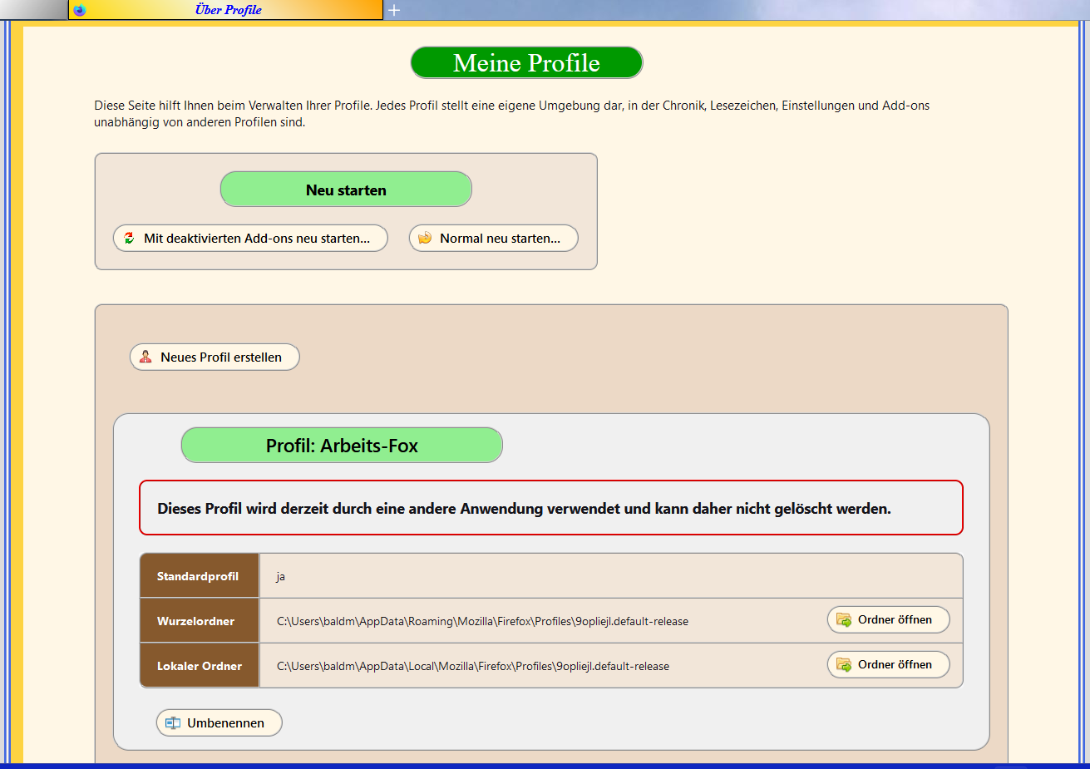
Task: Click the Umbenennen rename icon
Action: [x=172, y=722]
